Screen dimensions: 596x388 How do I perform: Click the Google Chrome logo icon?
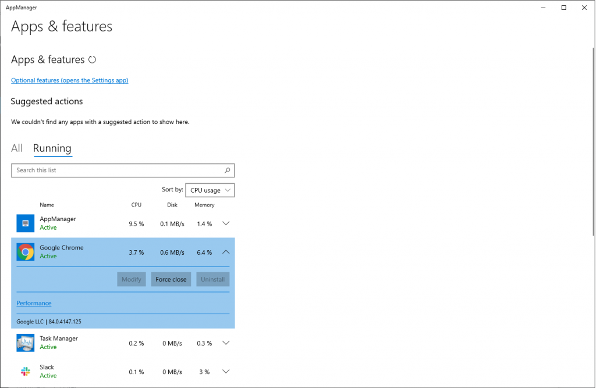click(26, 252)
